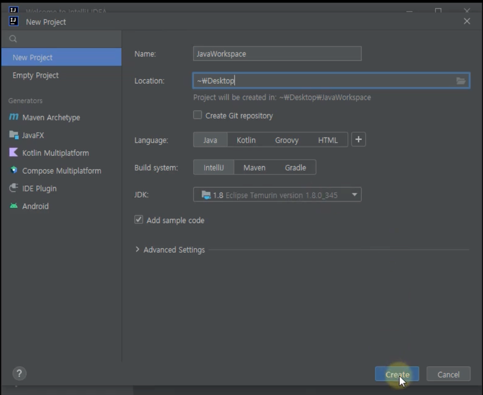Select Maven Archetype generator
The width and height of the screenshot is (483, 395).
pos(51,117)
